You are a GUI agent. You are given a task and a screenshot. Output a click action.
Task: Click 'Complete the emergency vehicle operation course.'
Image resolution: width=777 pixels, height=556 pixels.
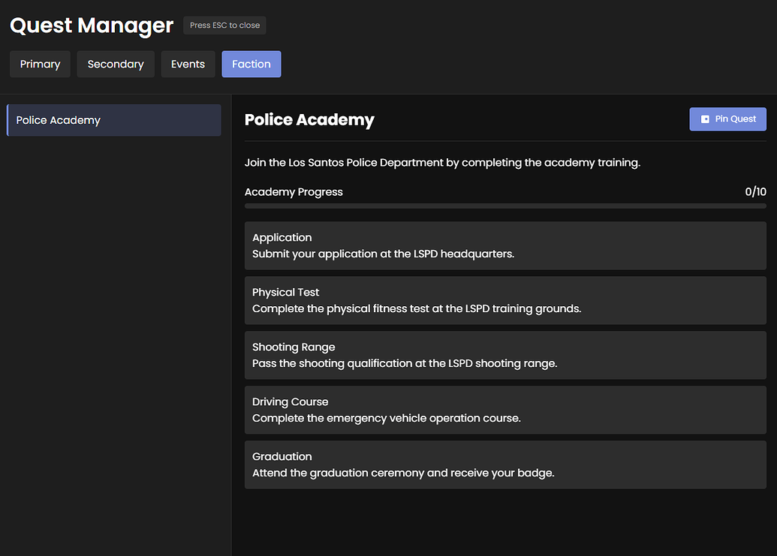(x=386, y=419)
